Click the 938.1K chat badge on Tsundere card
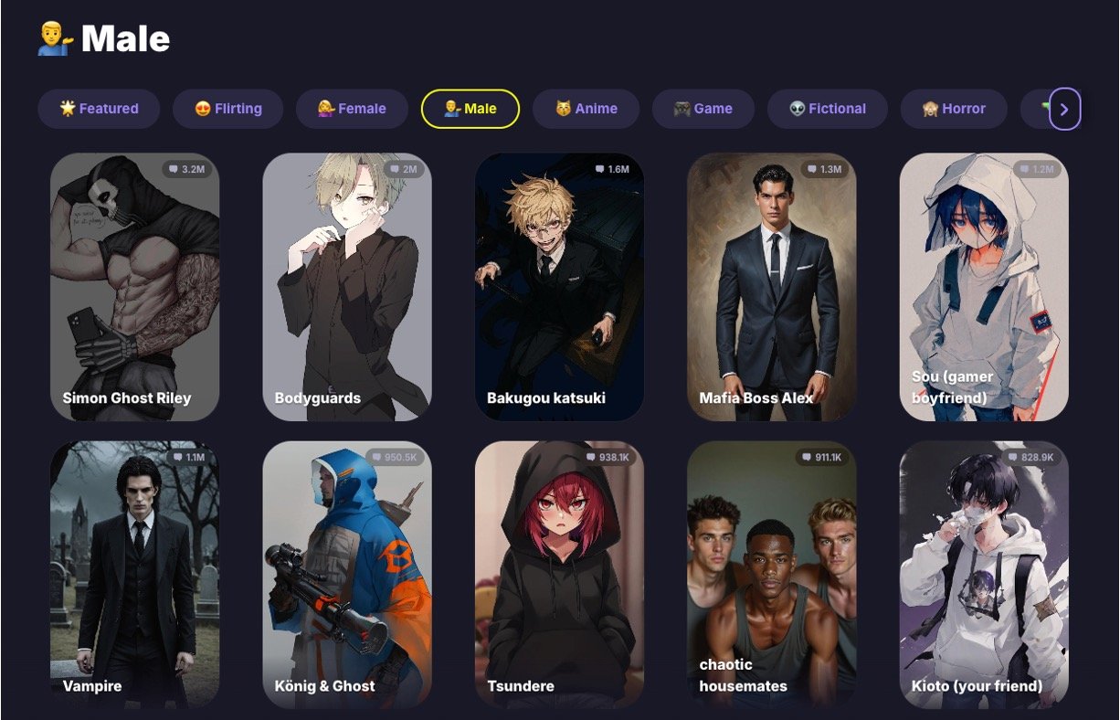This screenshot has height=720, width=1120. [607, 457]
